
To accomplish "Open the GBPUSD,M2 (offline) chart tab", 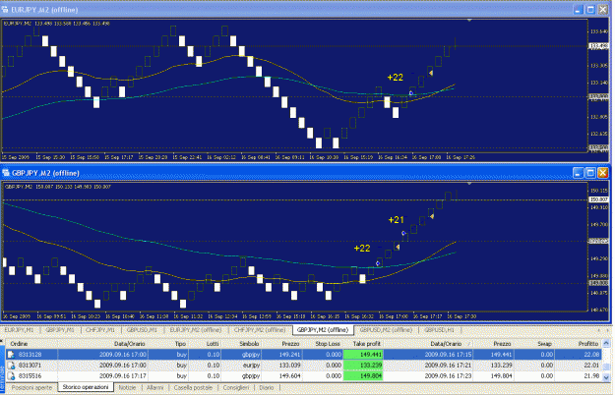I will point(386,330).
